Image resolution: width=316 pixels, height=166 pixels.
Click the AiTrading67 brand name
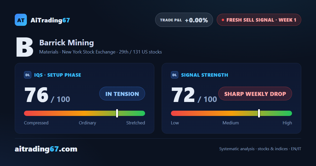click(x=50, y=20)
